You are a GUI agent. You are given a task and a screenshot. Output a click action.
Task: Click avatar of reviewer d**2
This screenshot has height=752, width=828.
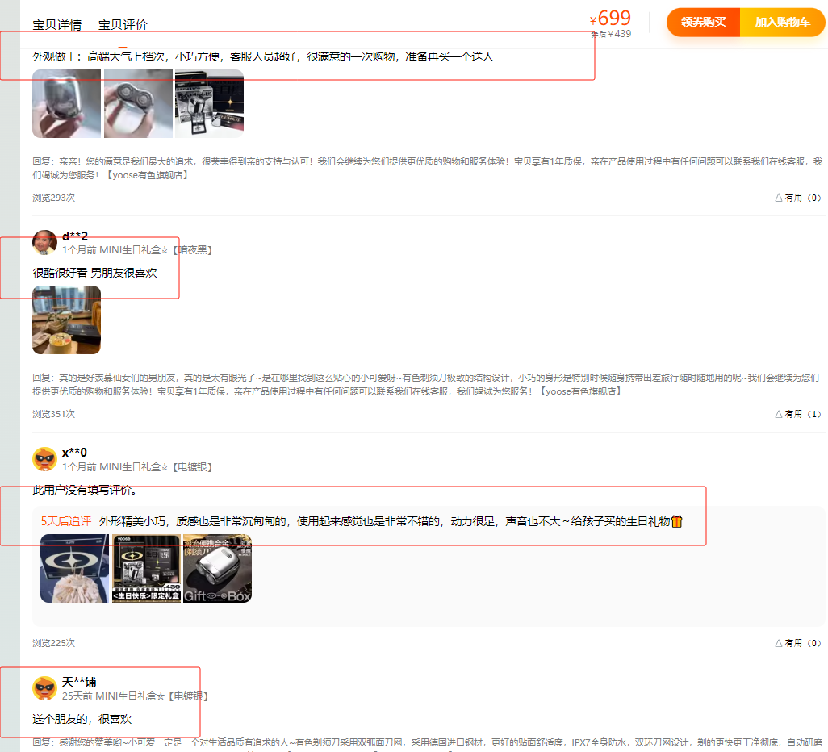click(45, 242)
